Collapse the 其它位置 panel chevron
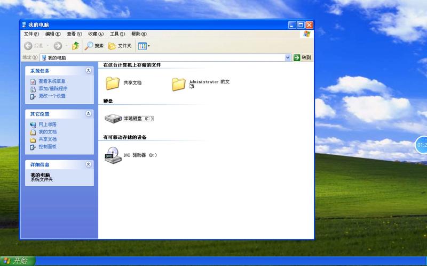 pyautogui.click(x=88, y=114)
